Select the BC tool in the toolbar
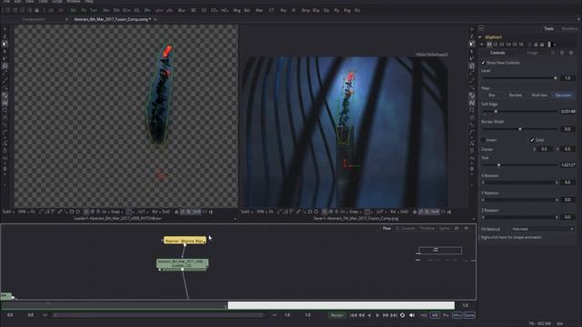This screenshot has height=327, width=582. (194, 10)
